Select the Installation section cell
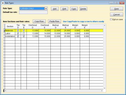 pyautogui.click(x=10, y=36)
